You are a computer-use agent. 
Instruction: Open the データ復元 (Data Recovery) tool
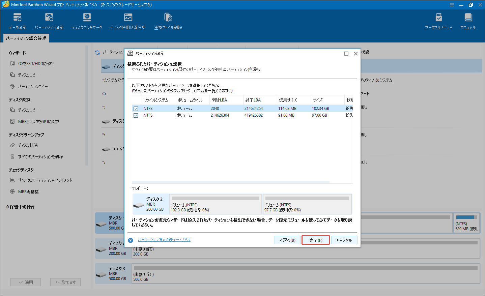click(17, 20)
